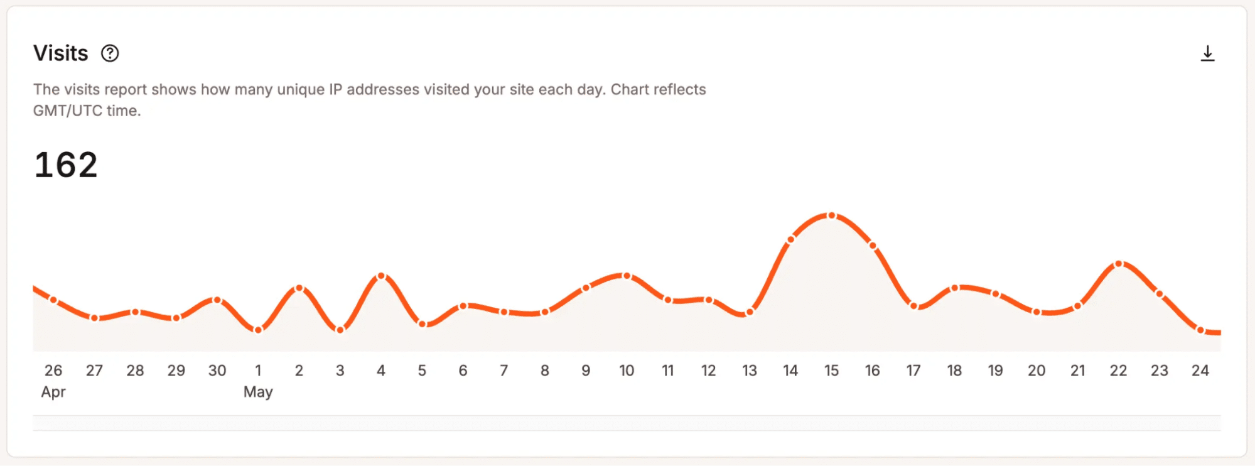Select the May 14 rising data point
This screenshot has height=466, width=1255.
pyautogui.click(x=790, y=239)
